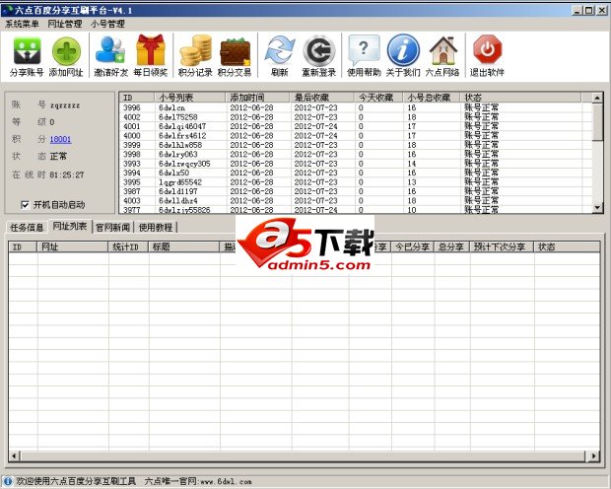Sort by 添加时间 column header

click(x=257, y=97)
